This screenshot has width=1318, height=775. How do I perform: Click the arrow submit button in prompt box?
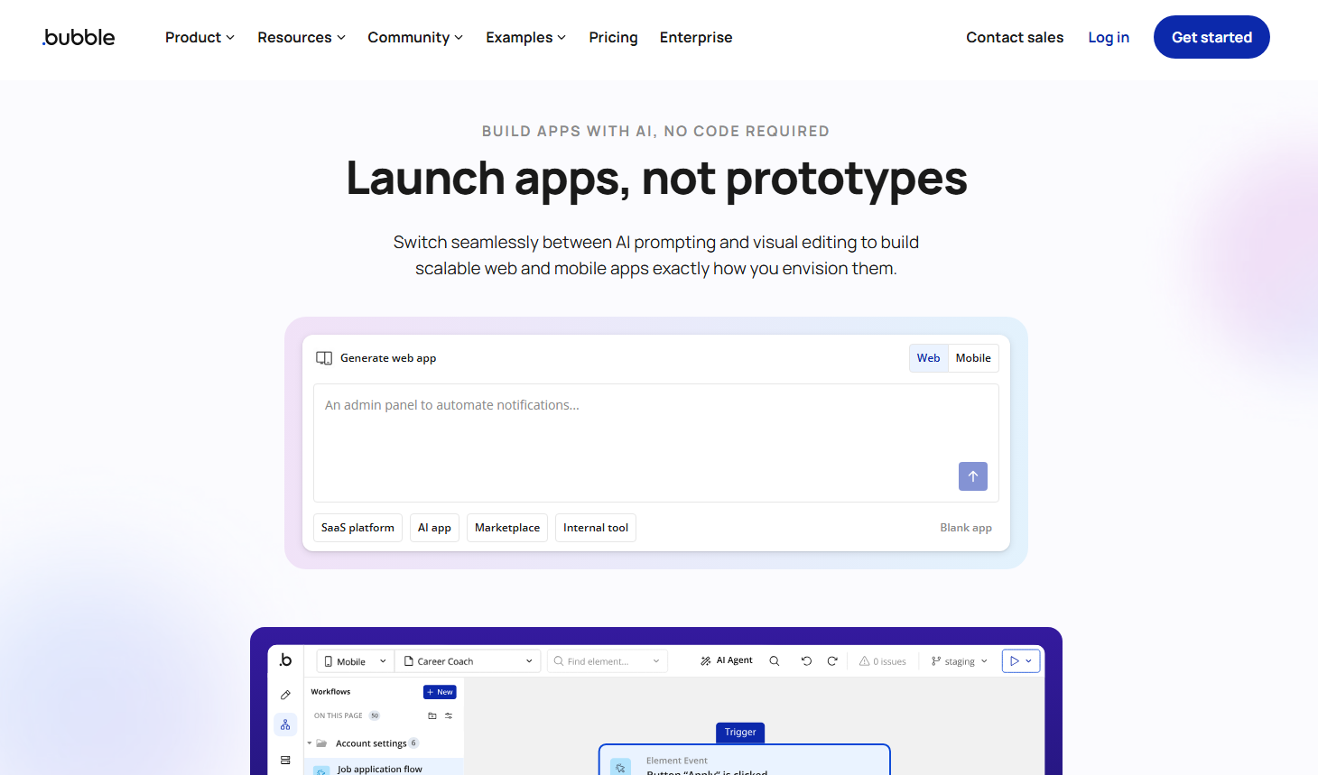tap(972, 476)
